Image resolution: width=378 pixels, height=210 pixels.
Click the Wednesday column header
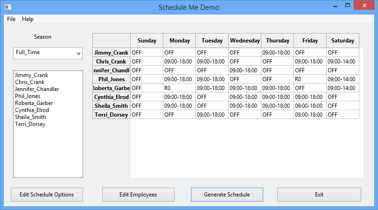click(245, 41)
